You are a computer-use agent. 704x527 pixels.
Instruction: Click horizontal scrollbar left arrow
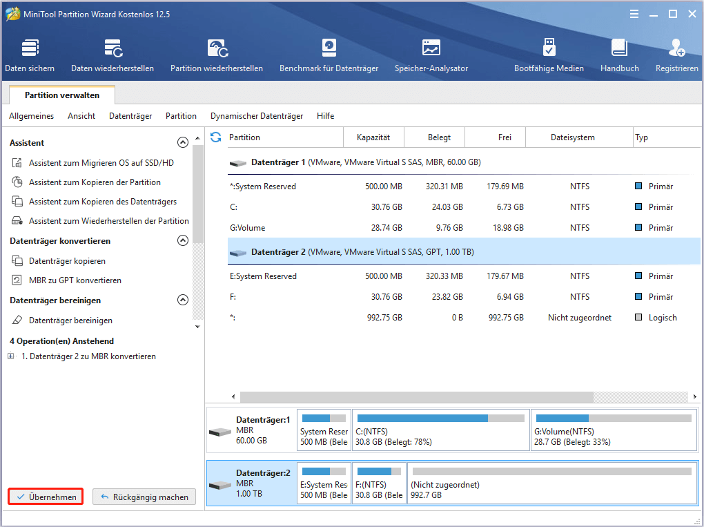coord(233,396)
